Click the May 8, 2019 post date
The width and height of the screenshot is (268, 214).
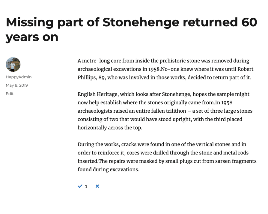[17, 85]
